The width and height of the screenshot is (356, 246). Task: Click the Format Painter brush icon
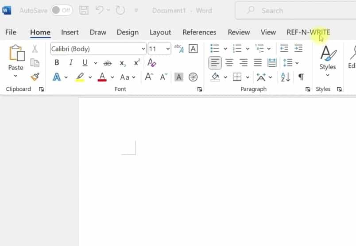35,77
